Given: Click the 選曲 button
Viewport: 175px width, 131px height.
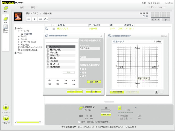Looking at the screenshot, I should tap(94, 91).
